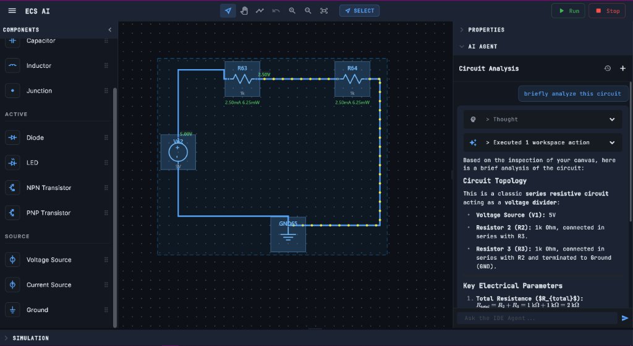Click the Inductor drag handle
The width and height of the screenshot is (633, 346).
106,65
